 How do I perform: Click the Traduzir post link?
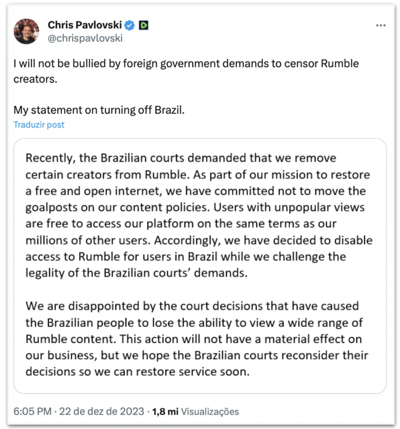pos(39,125)
